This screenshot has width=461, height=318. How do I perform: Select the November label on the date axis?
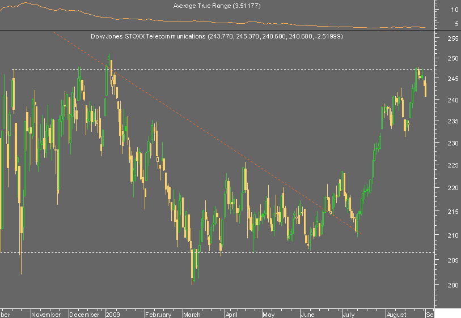coord(46,315)
